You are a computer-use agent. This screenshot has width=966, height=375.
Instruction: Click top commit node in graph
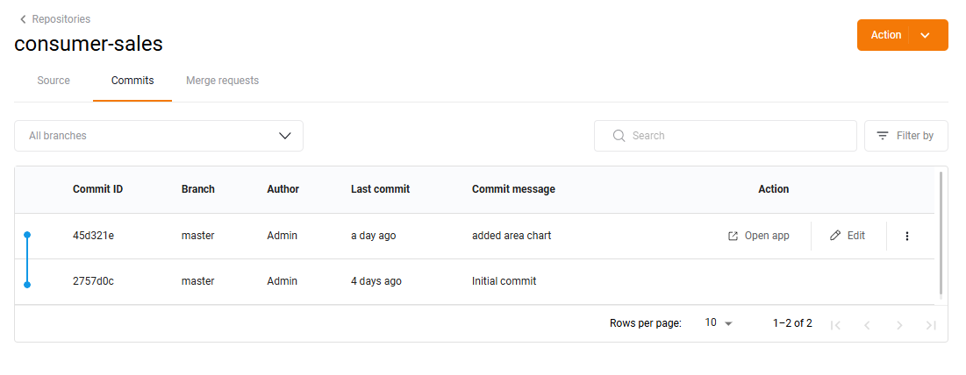click(x=27, y=235)
